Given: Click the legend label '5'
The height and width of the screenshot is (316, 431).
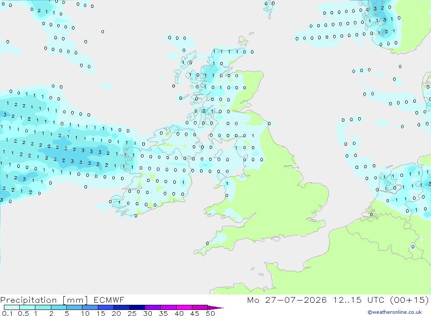Looking at the screenshot, I should point(67,313).
